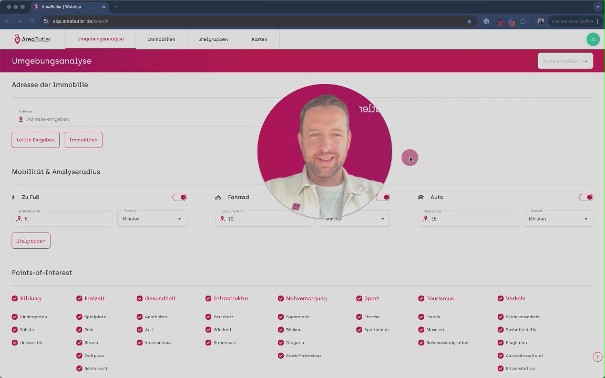The height and width of the screenshot is (378, 605).
Task: Deselect the Sehenswürdigkeiten checkbox
Action: click(422, 342)
